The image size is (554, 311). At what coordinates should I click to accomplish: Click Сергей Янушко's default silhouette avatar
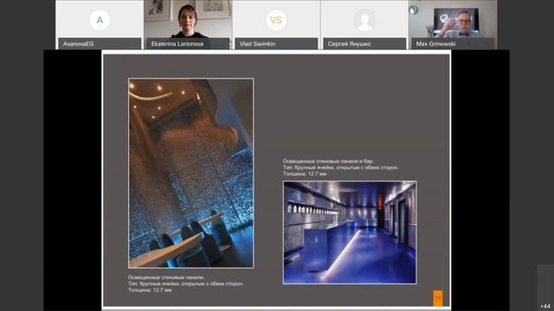coord(364,20)
